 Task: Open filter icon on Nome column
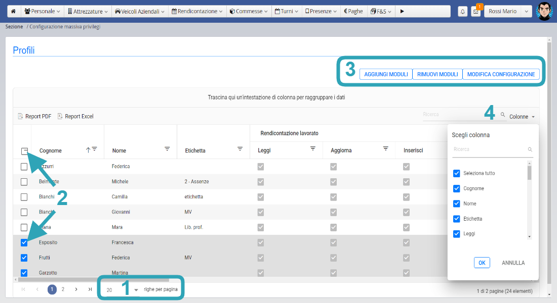pos(167,149)
